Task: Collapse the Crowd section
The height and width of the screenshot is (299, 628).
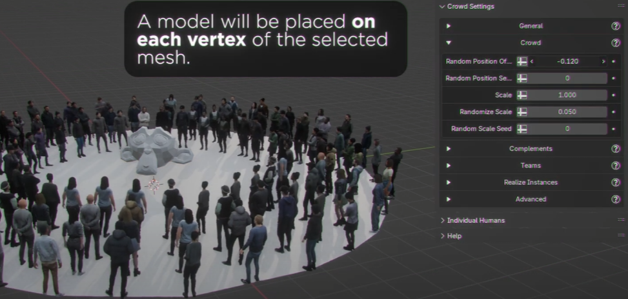Action: coord(449,43)
